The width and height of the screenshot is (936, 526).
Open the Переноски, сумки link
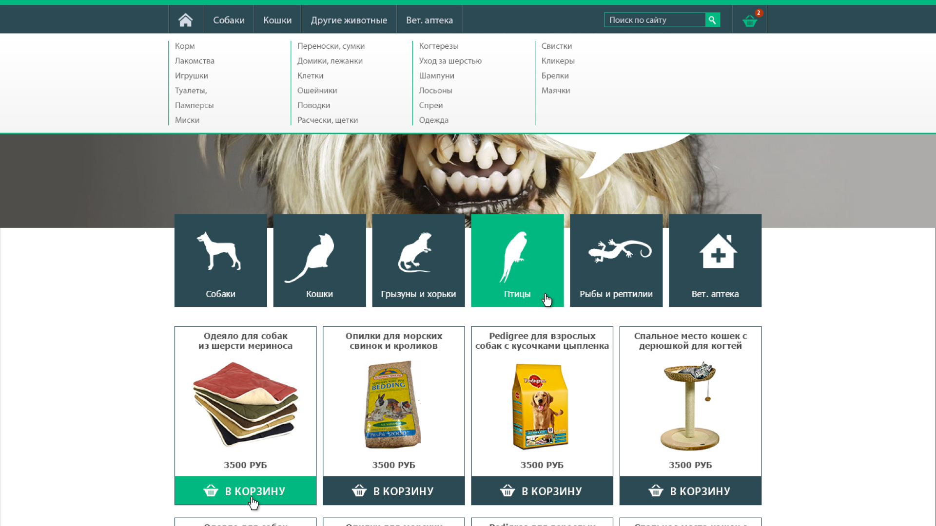(x=331, y=46)
